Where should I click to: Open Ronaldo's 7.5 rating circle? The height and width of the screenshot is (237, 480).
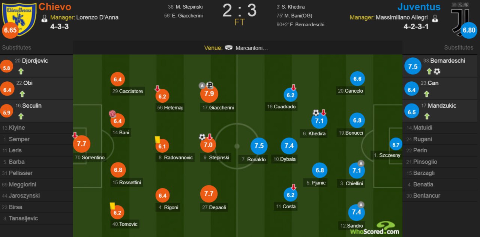tap(259, 146)
